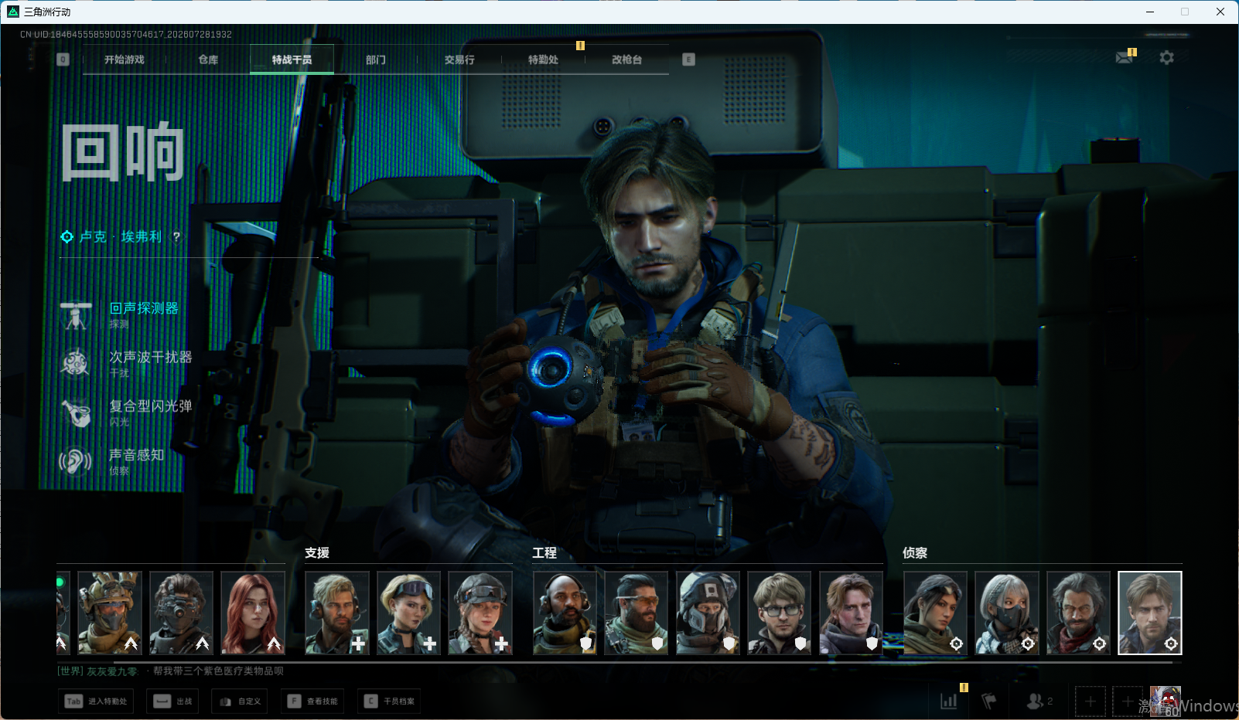This screenshot has width=1239, height=720.
Task: Minimize the 三角洲行动 window
Action: [1150, 12]
